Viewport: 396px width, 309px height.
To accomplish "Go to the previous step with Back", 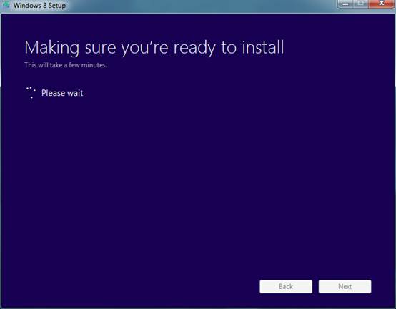I will [286, 287].
